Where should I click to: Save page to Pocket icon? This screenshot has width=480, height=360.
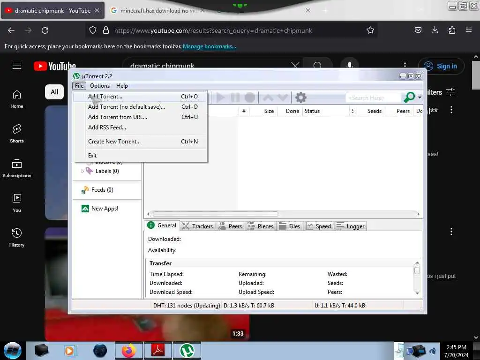pyautogui.click(x=418, y=30)
